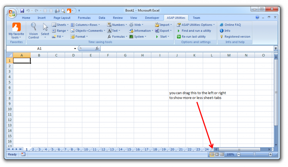
Task: Switch to the Data ribbon tab
Action: coord(102,18)
